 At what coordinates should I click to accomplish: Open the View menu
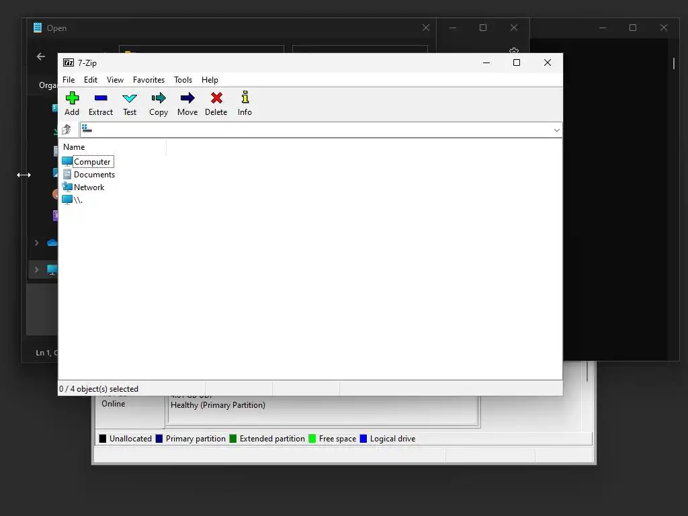pos(115,80)
